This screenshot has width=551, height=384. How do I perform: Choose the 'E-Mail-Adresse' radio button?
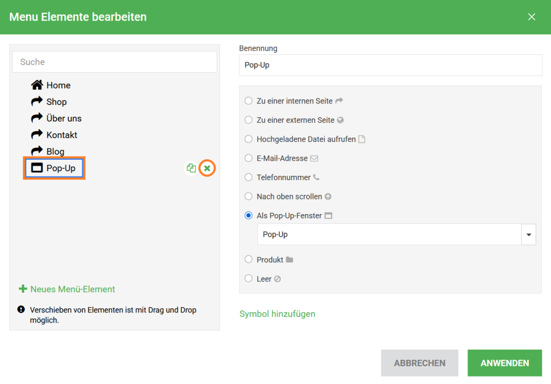tap(248, 158)
